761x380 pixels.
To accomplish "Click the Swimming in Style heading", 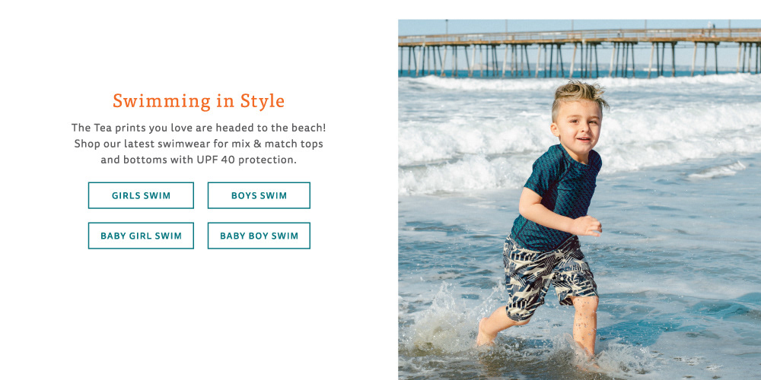I will click(199, 101).
